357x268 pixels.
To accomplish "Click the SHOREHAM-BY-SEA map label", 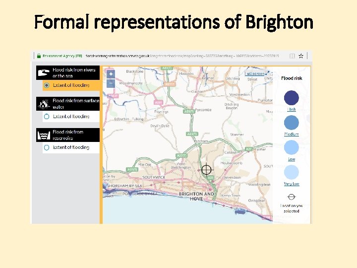I will pyautogui.click(x=124, y=186).
